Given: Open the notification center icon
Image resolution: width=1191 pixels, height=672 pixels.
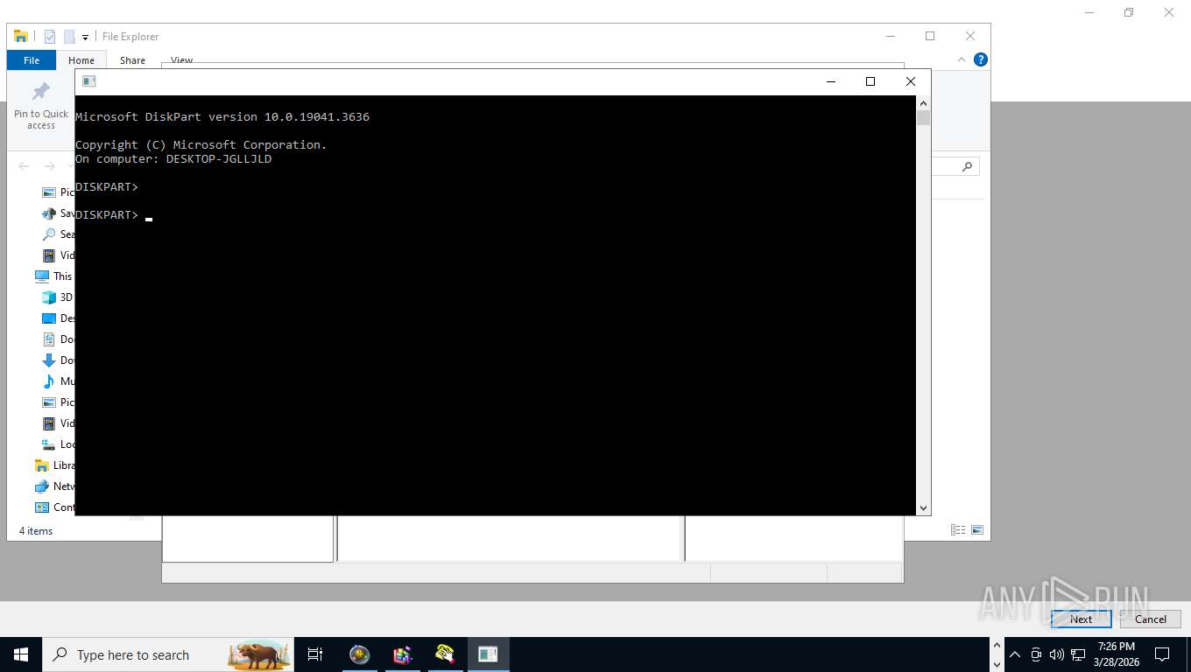Looking at the screenshot, I should pos(1162,654).
